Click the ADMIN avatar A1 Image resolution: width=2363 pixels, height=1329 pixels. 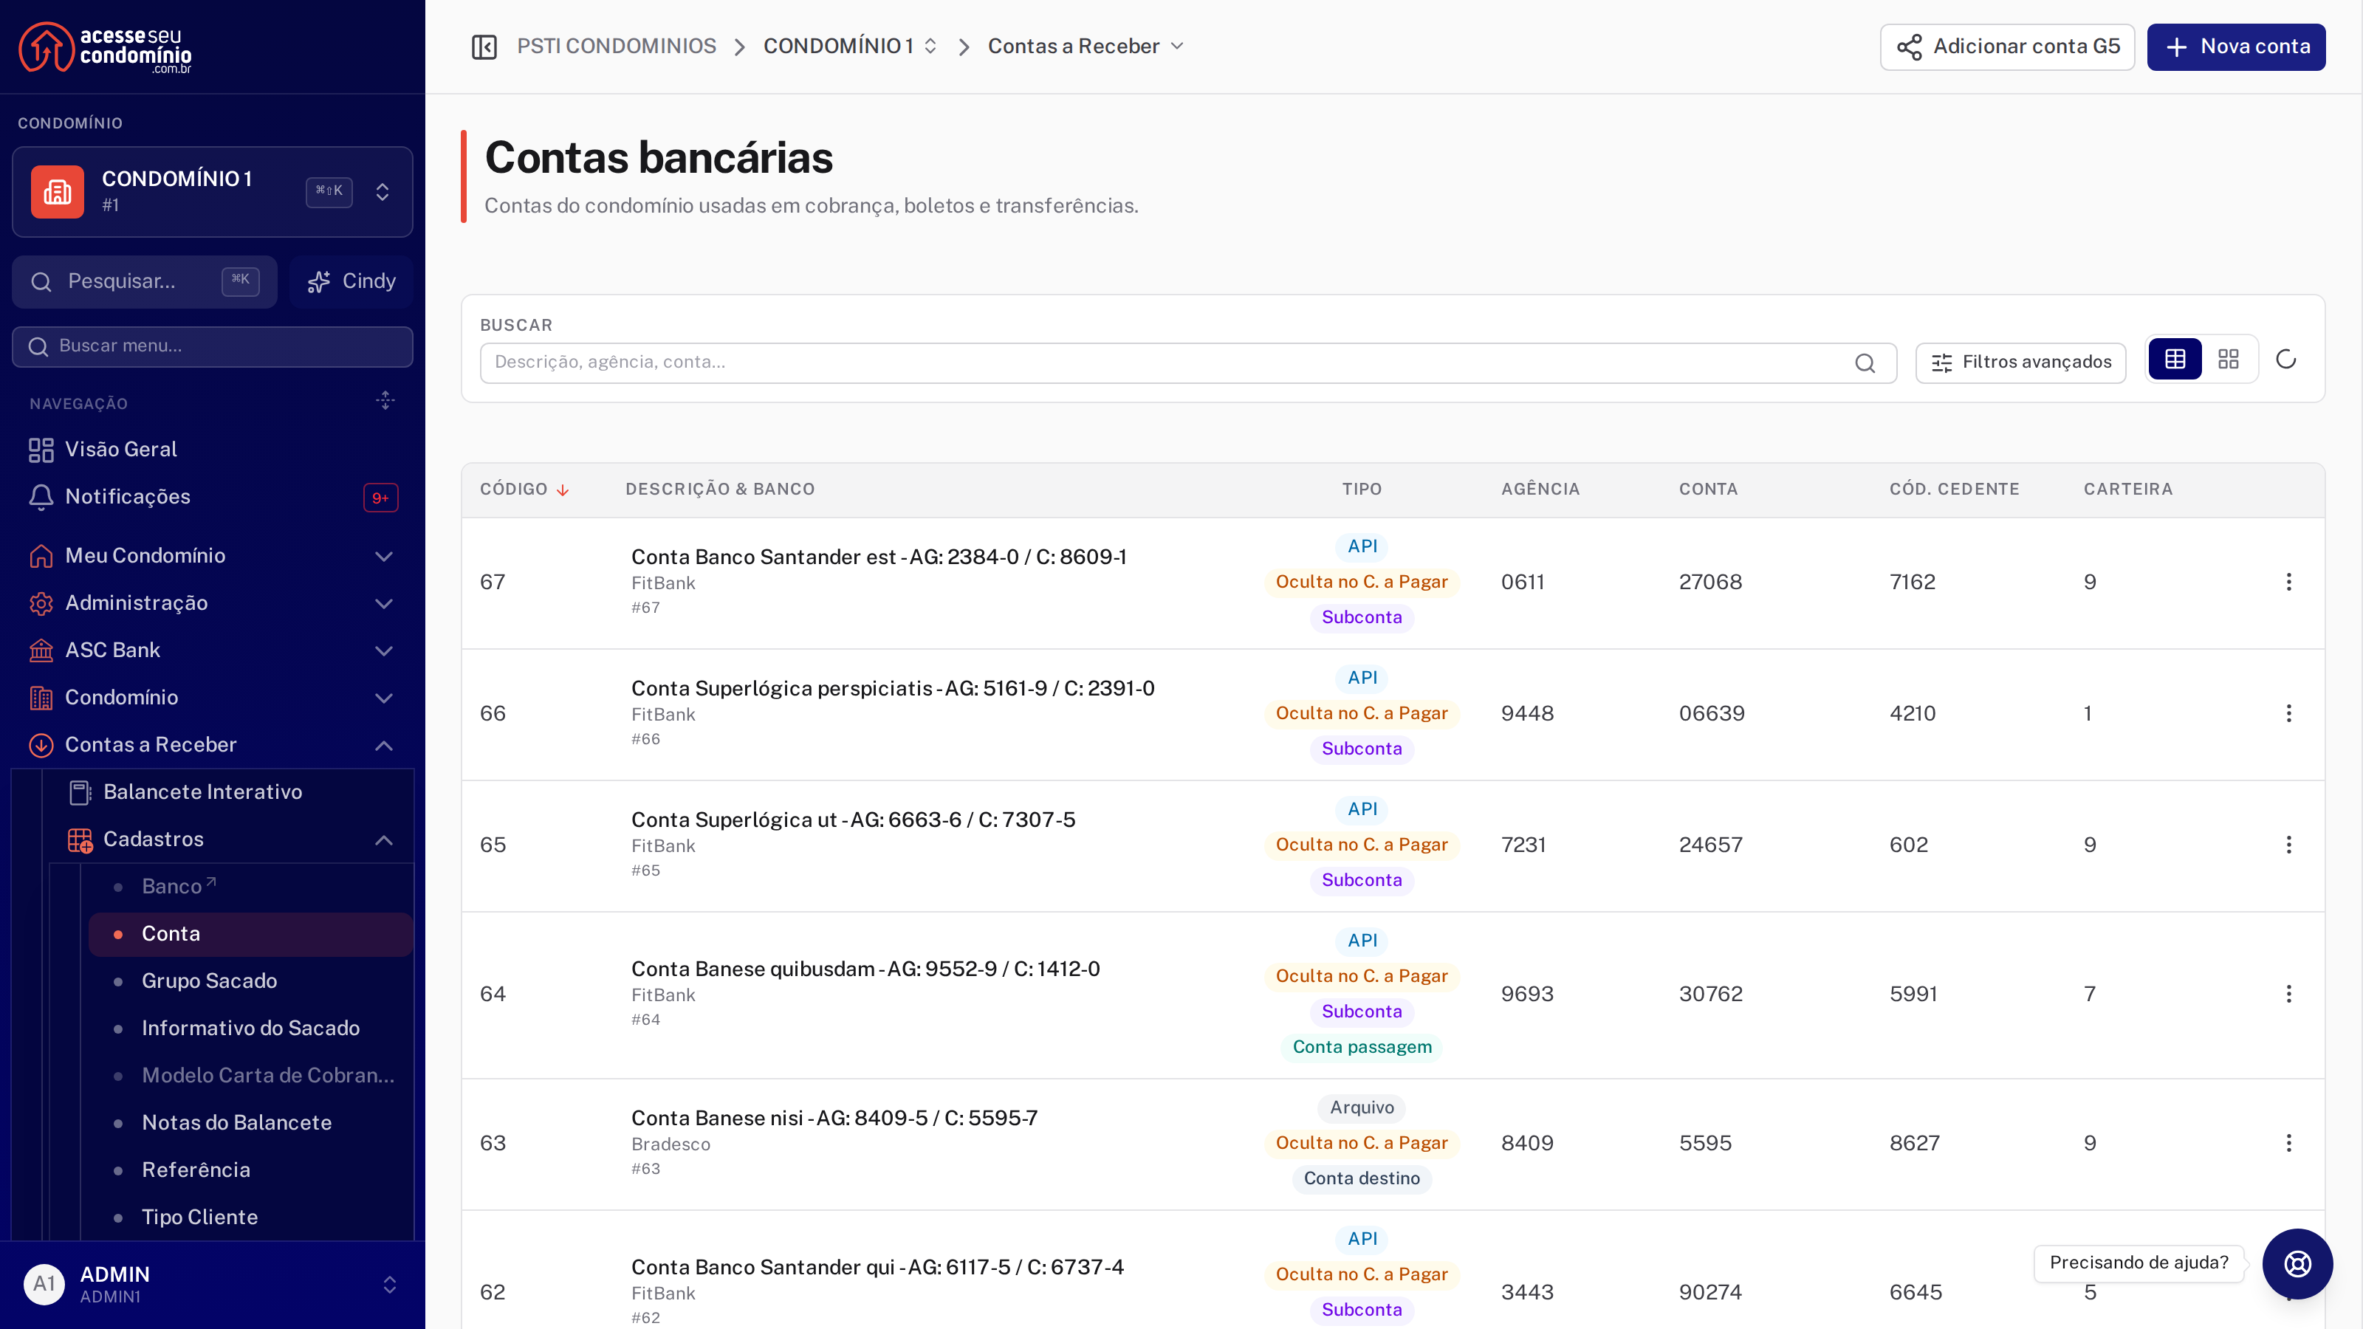point(44,1284)
